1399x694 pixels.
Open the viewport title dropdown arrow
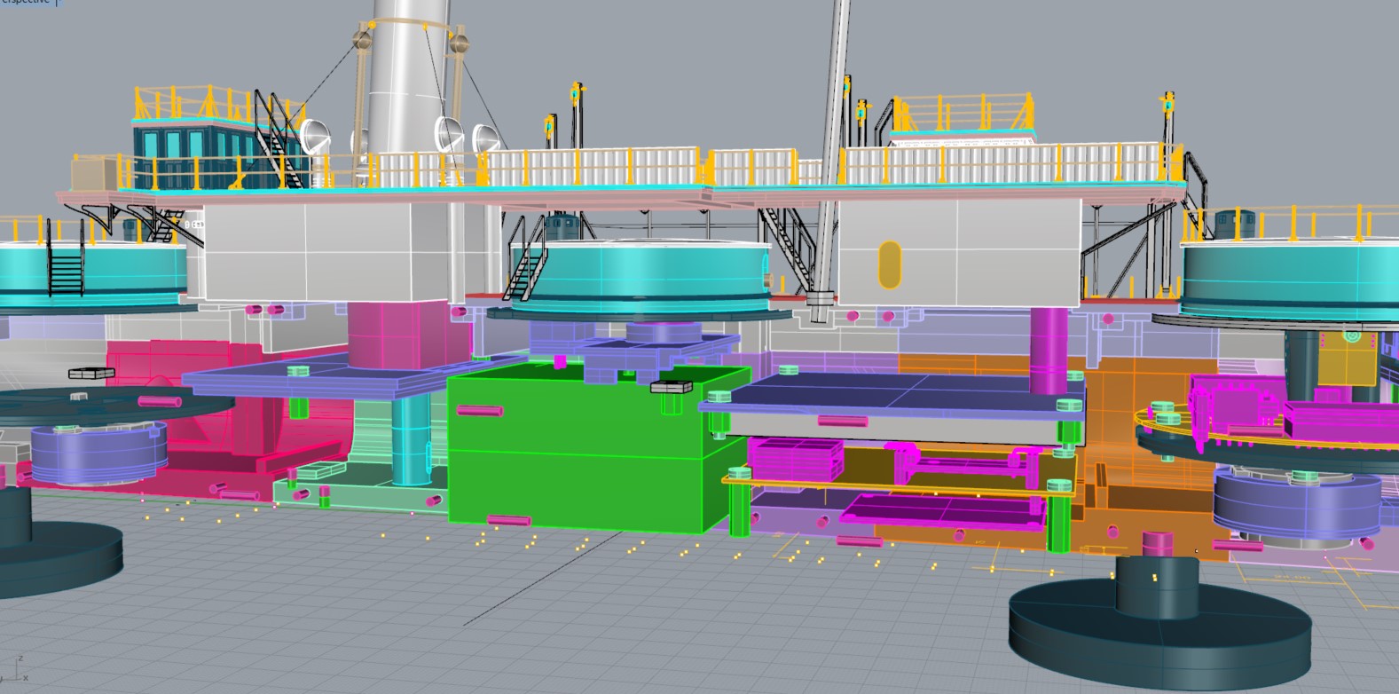pyautogui.click(x=59, y=3)
